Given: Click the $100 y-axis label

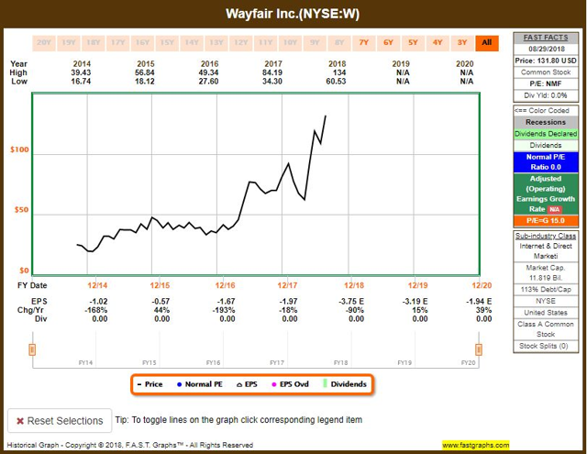Looking at the screenshot, I should tap(19, 149).
